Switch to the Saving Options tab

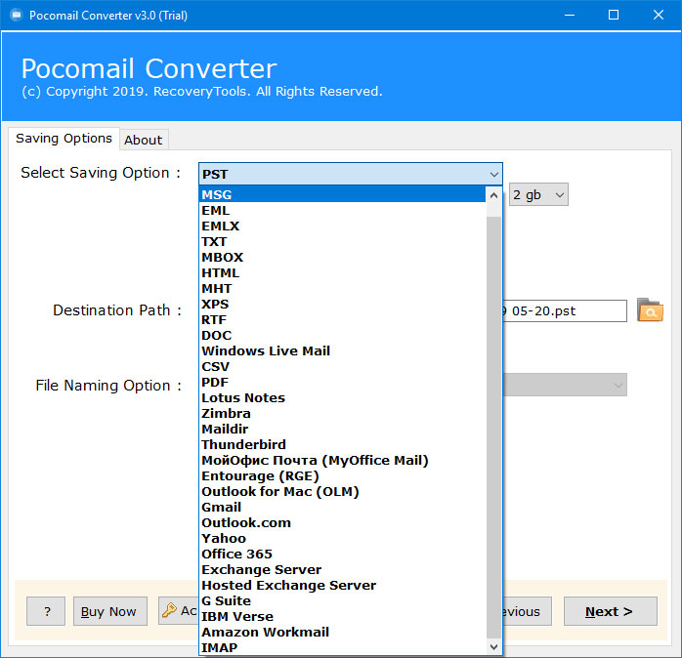[x=64, y=139]
